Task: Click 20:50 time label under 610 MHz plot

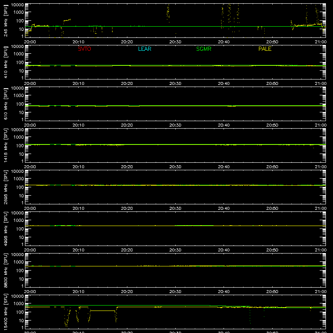Action: click(x=272, y=125)
